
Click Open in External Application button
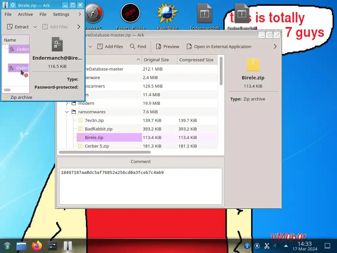(x=219, y=46)
